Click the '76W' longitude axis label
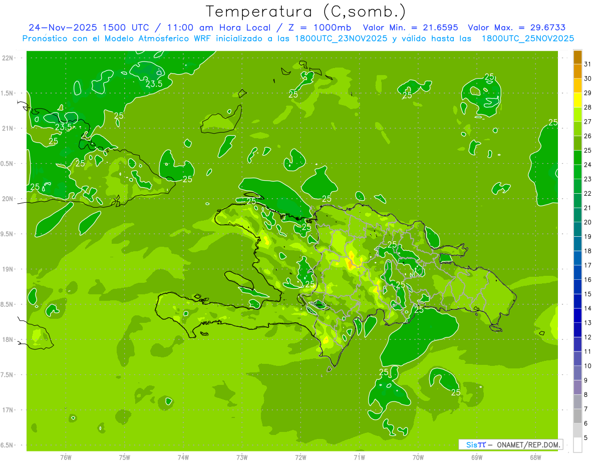This screenshot has width=601, height=464. click(66, 457)
